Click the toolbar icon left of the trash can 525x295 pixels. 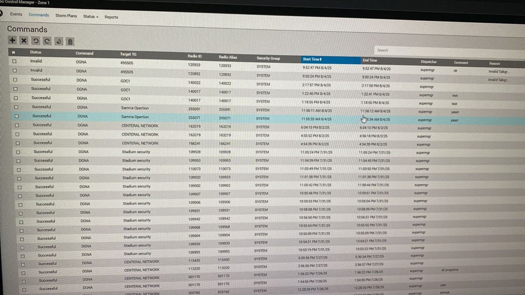(x=59, y=41)
